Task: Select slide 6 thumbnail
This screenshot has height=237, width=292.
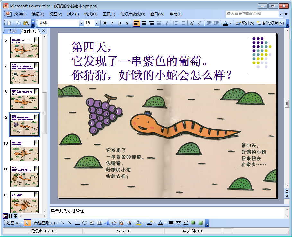Action: tap(24, 47)
